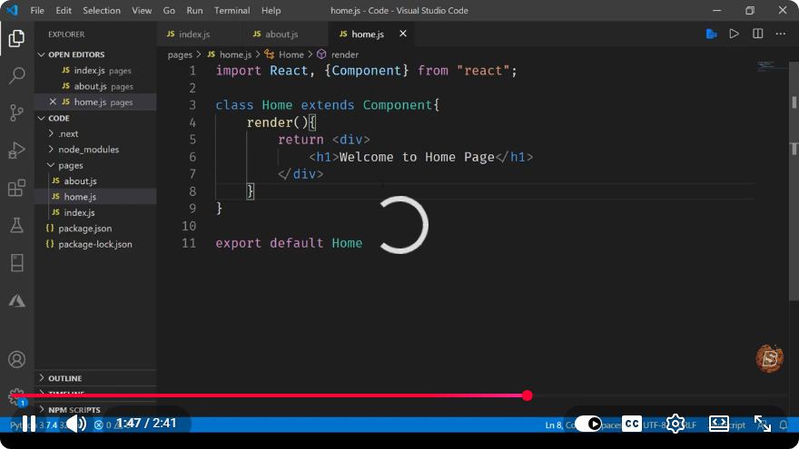The image size is (799, 449).
Task: Click the Run Code play icon
Action: click(x=734, y=34)
